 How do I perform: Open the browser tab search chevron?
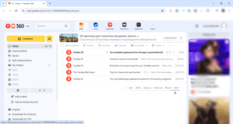(x=3, y=3)
